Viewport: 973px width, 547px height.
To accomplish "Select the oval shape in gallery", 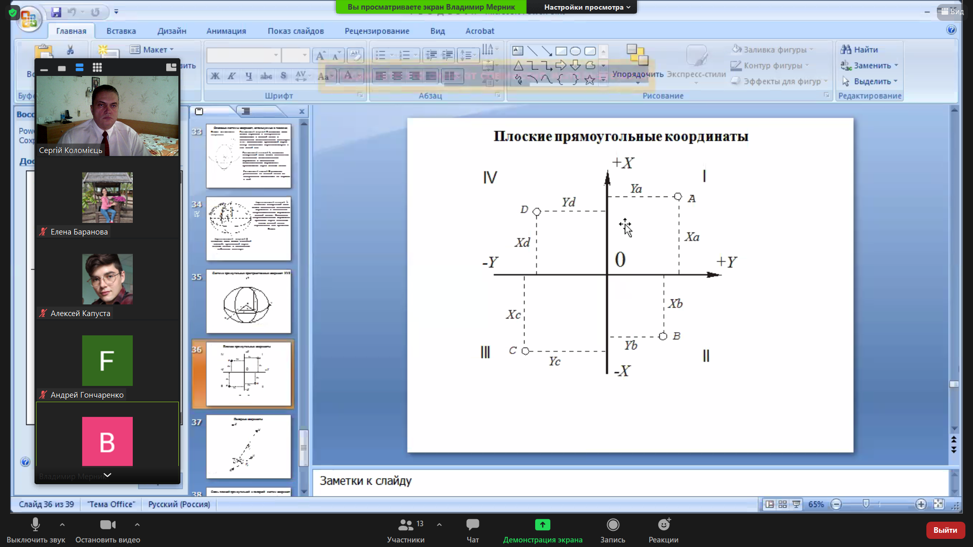I will point(575,51).
